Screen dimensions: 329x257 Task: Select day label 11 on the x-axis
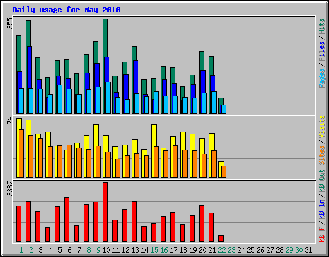tap(116, 250)
